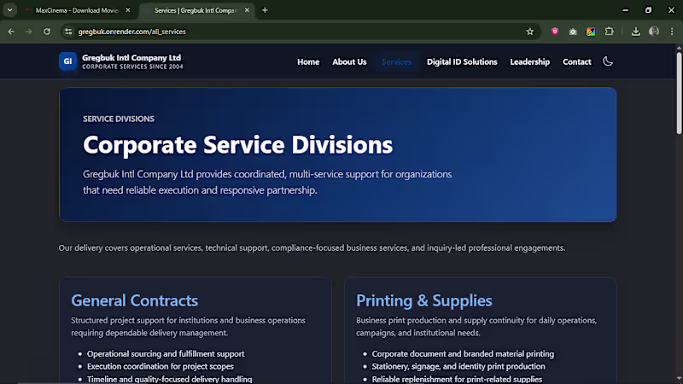Viewport: 683px width, 384px height.
Task: Select the Services | Gregbuk Intl tab
Action: point(196,10)
